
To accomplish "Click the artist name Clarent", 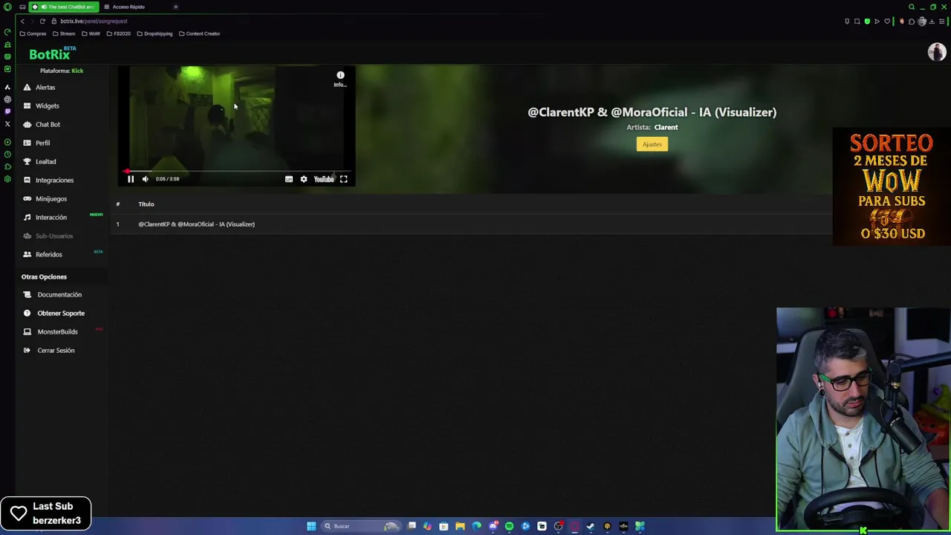I will click(x=666, y=127).
